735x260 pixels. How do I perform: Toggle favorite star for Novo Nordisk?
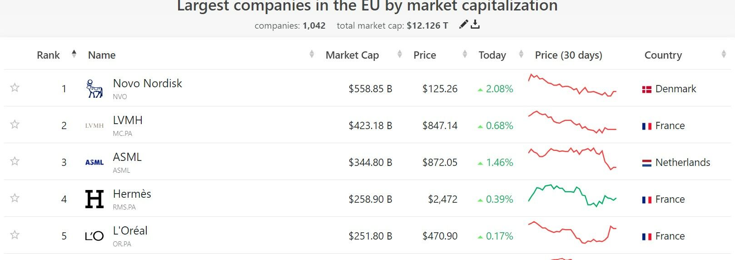tap(15, 88)
